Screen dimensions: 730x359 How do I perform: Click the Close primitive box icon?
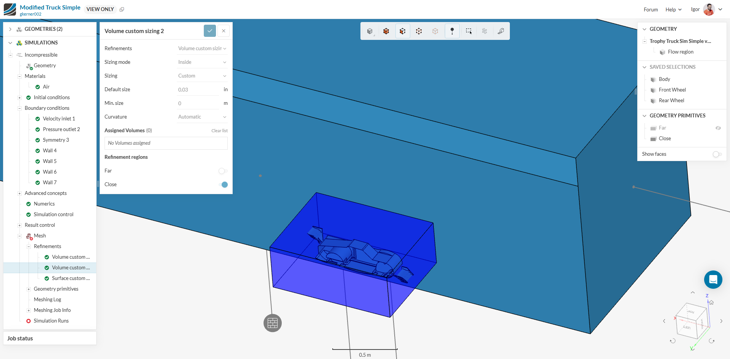(x=653, y=139)
